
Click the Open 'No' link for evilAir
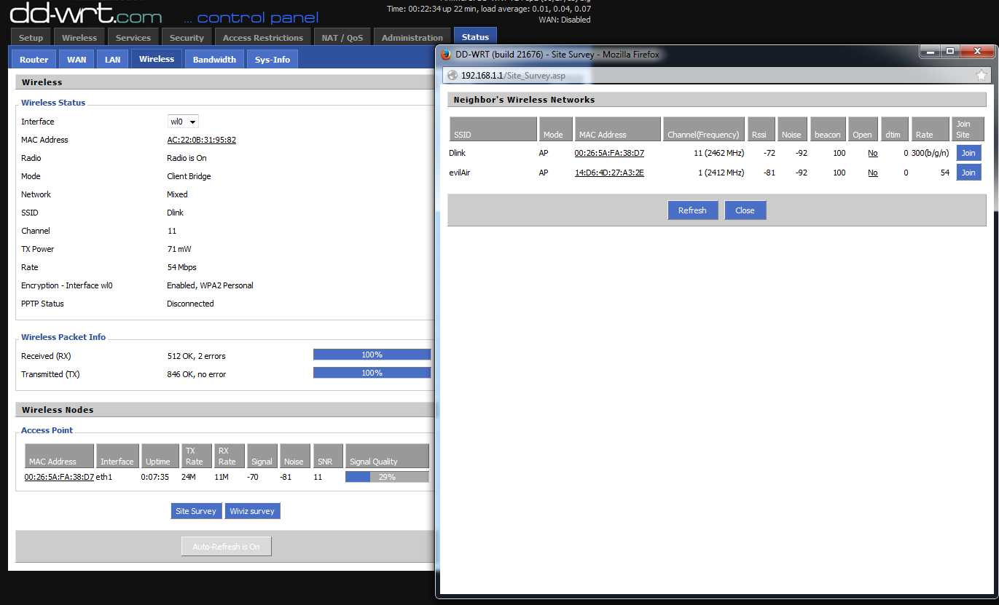coord(873,173)
